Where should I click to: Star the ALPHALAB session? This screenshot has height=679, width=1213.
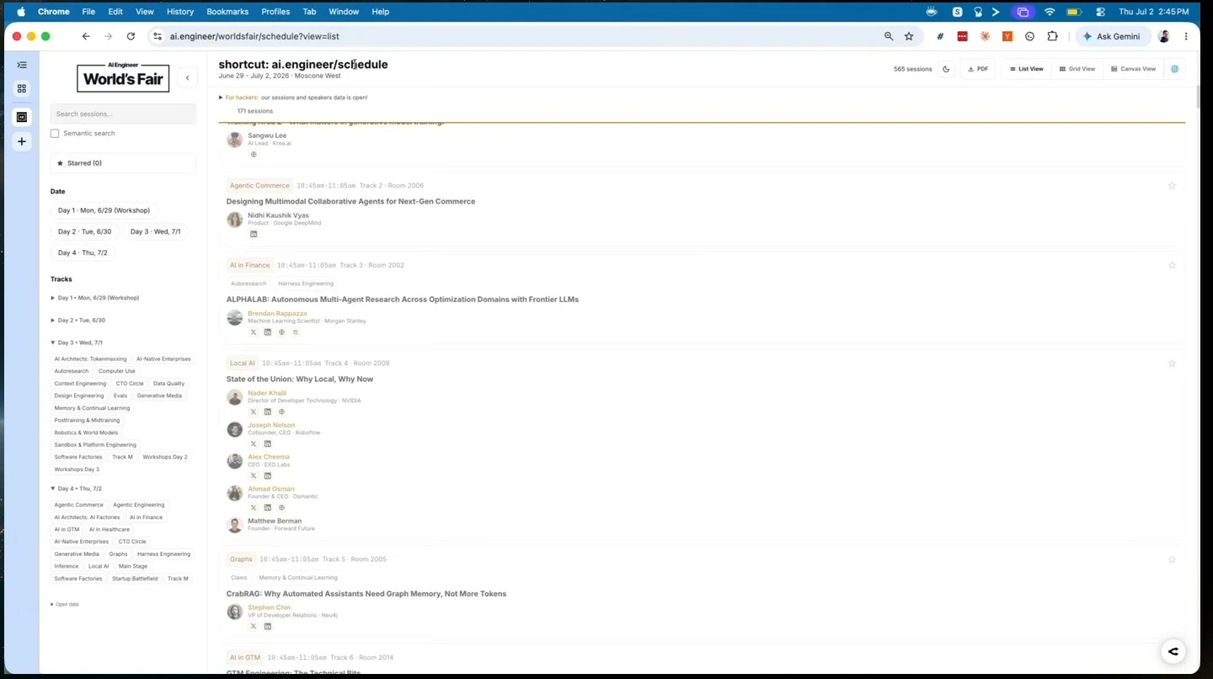tap(1172, 265)
